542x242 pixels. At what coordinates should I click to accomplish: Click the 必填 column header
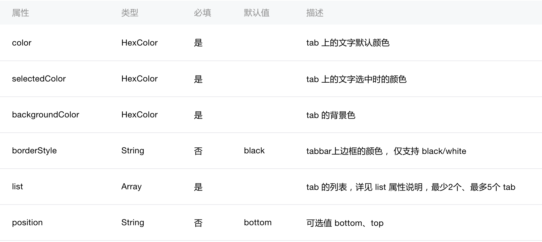point(202,13)
